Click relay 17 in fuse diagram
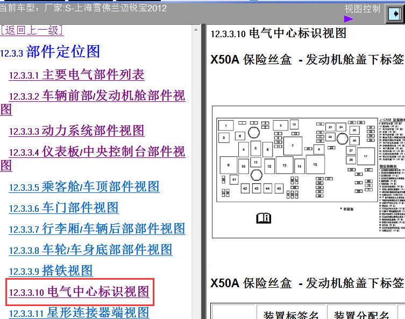This screenshot has height=319, width=405. (366, 156)
